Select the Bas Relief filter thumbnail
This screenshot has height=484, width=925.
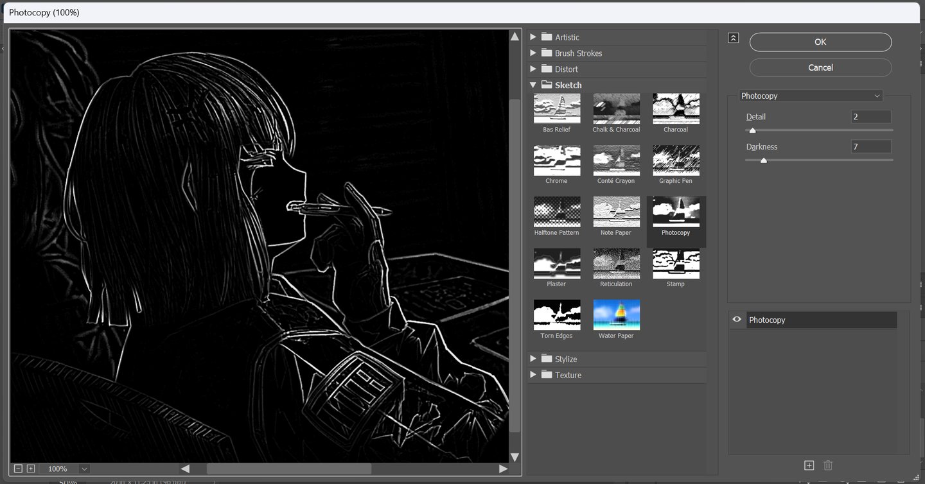(557, 109)
